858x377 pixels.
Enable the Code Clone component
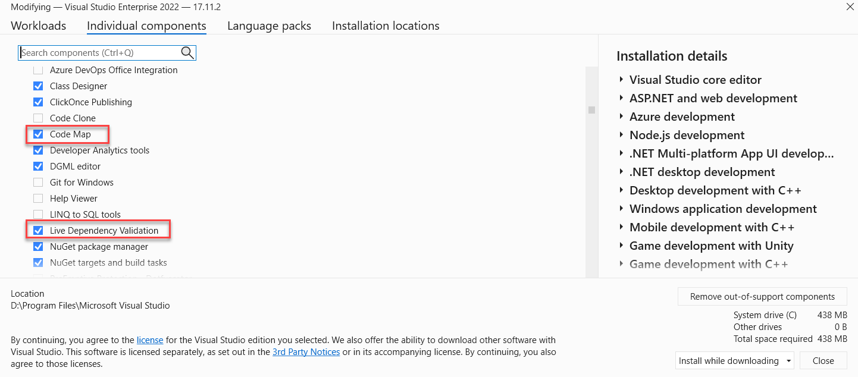(x=38, y=118)
